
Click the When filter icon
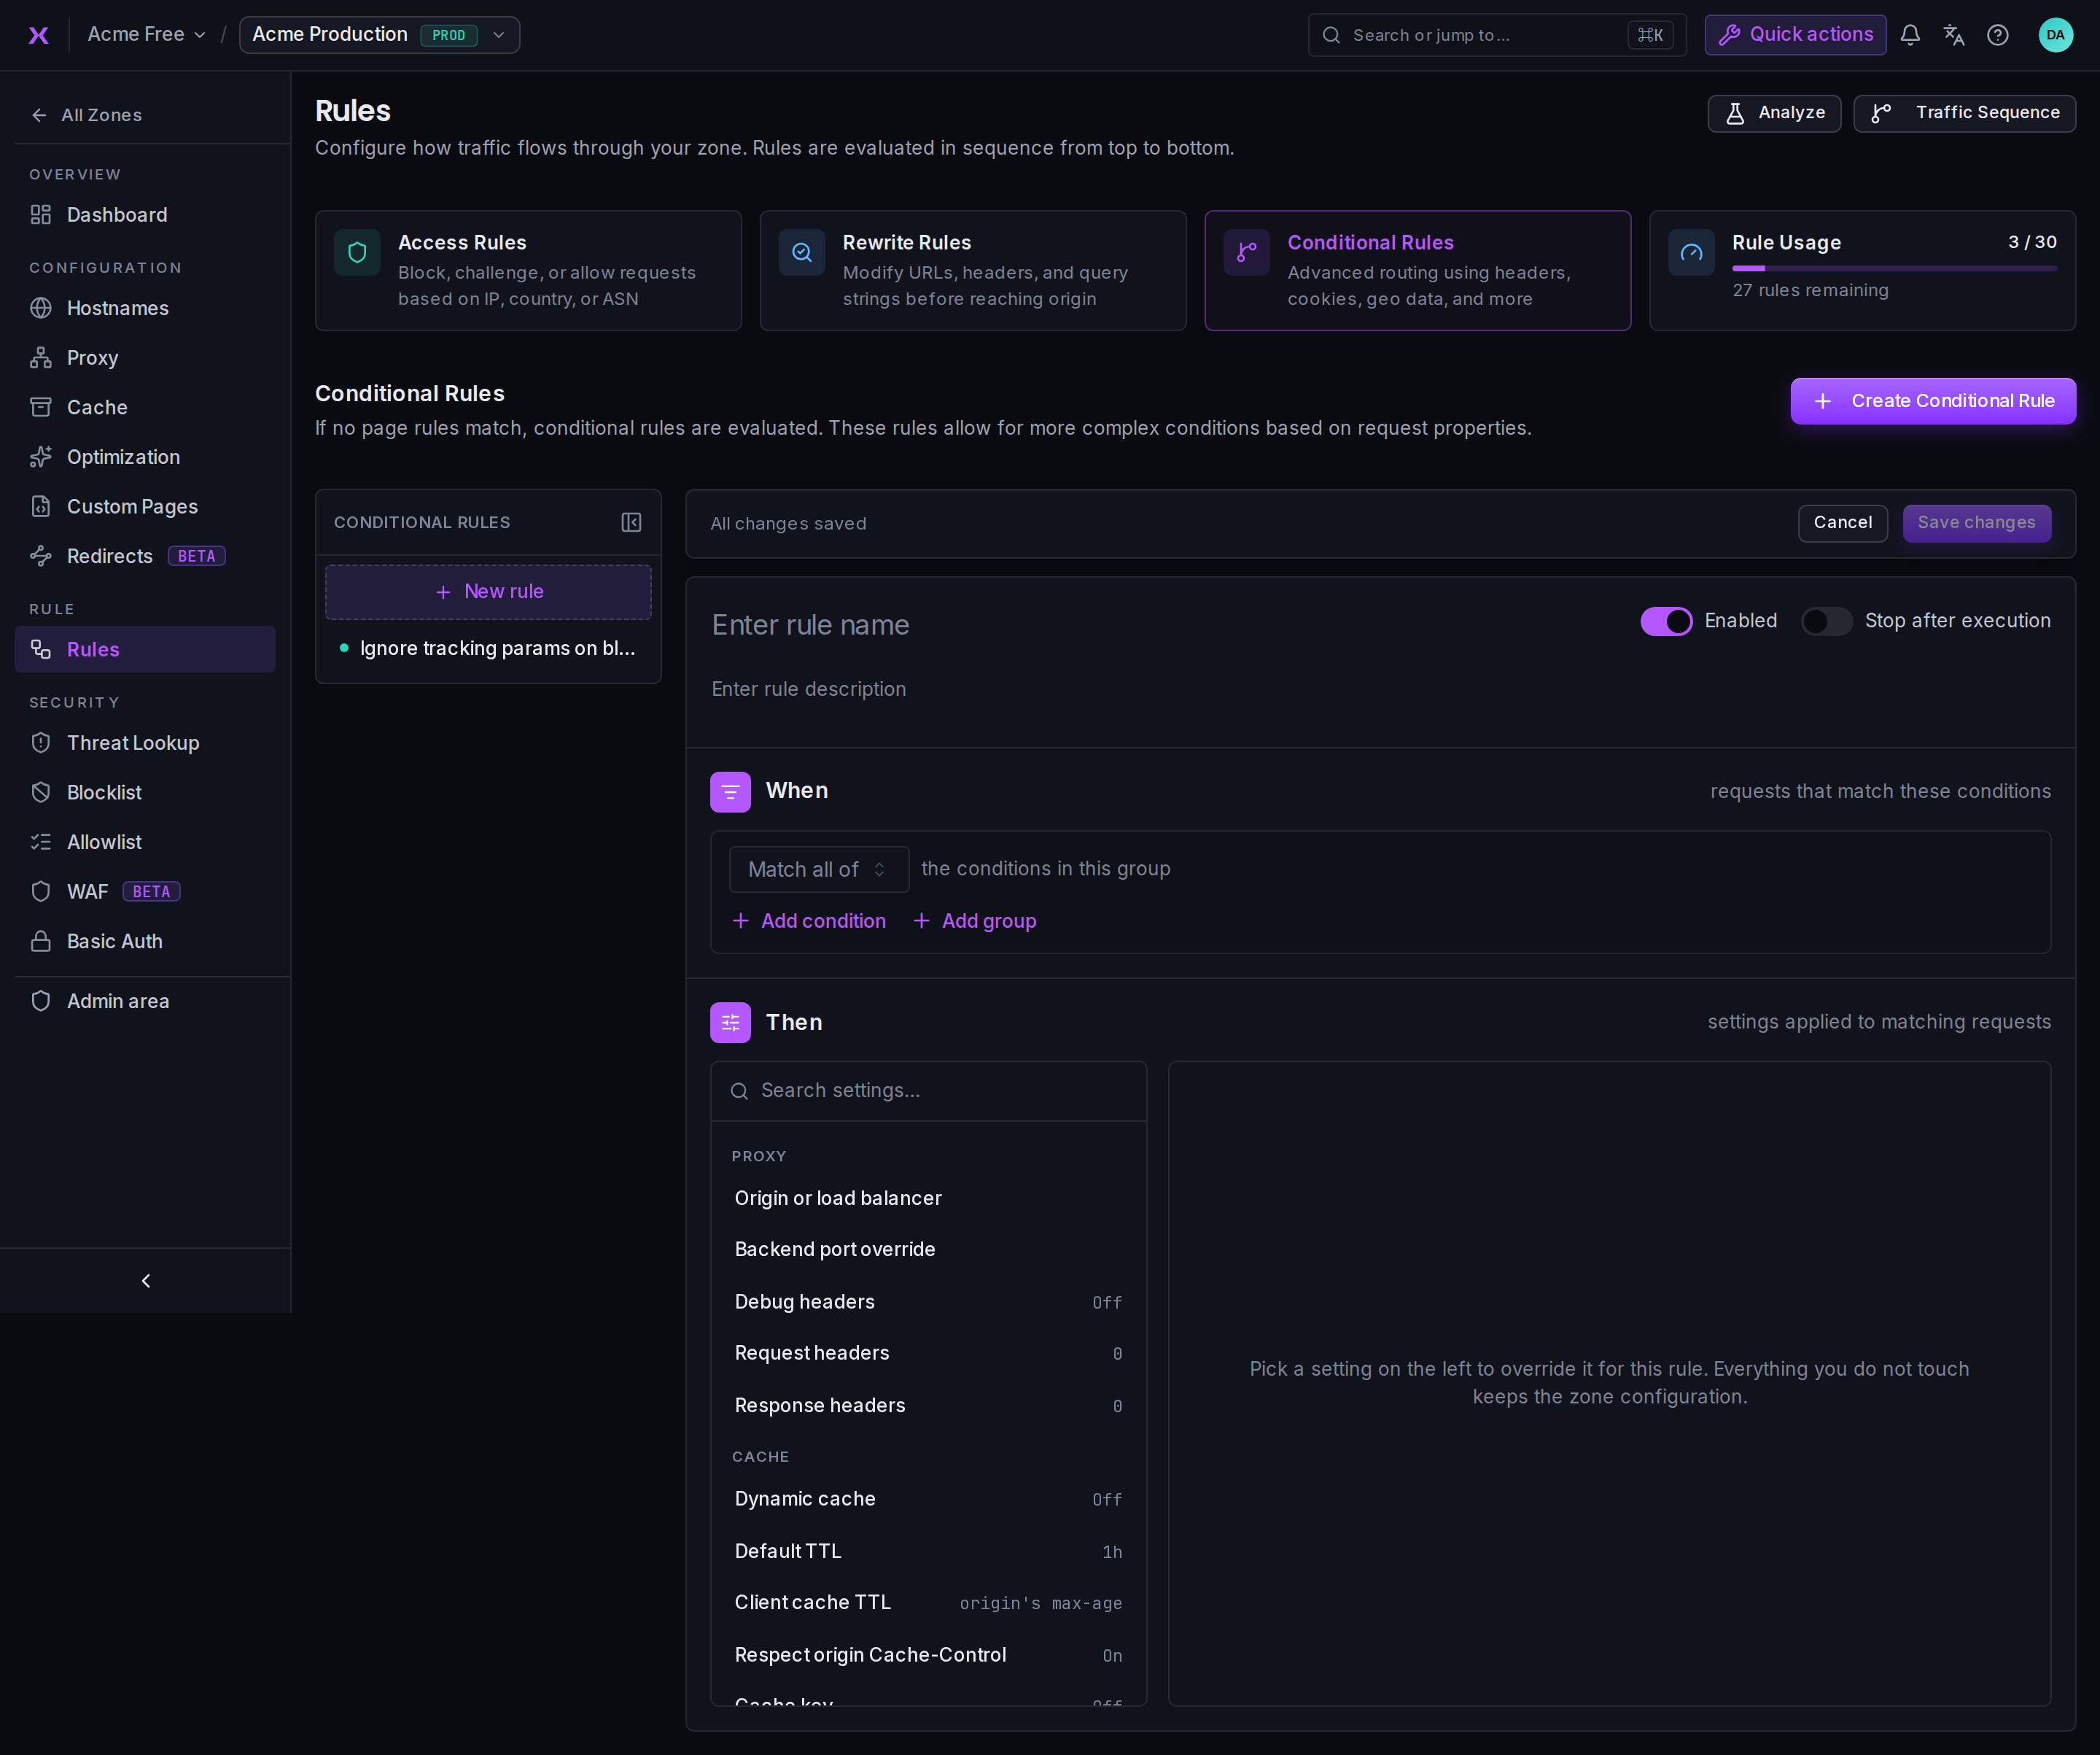point(730,791)
